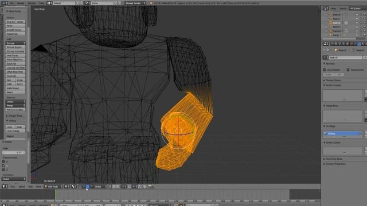Toggle visibility eye of highlighted Body row
This screenshot has height=206, width=367.
357,23
